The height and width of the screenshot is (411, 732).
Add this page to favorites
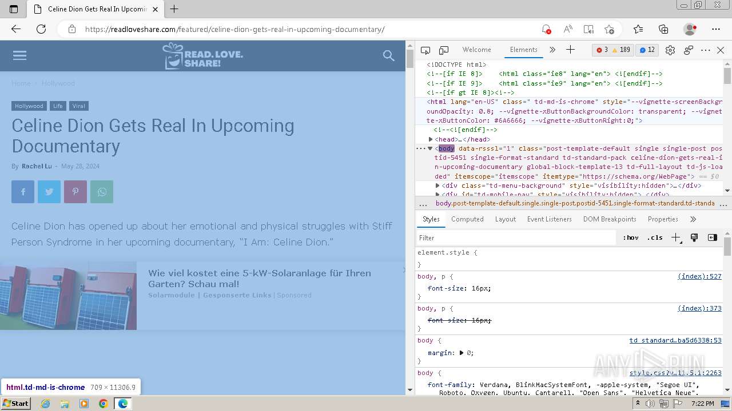pyautogui.click(x=609, y=29)
